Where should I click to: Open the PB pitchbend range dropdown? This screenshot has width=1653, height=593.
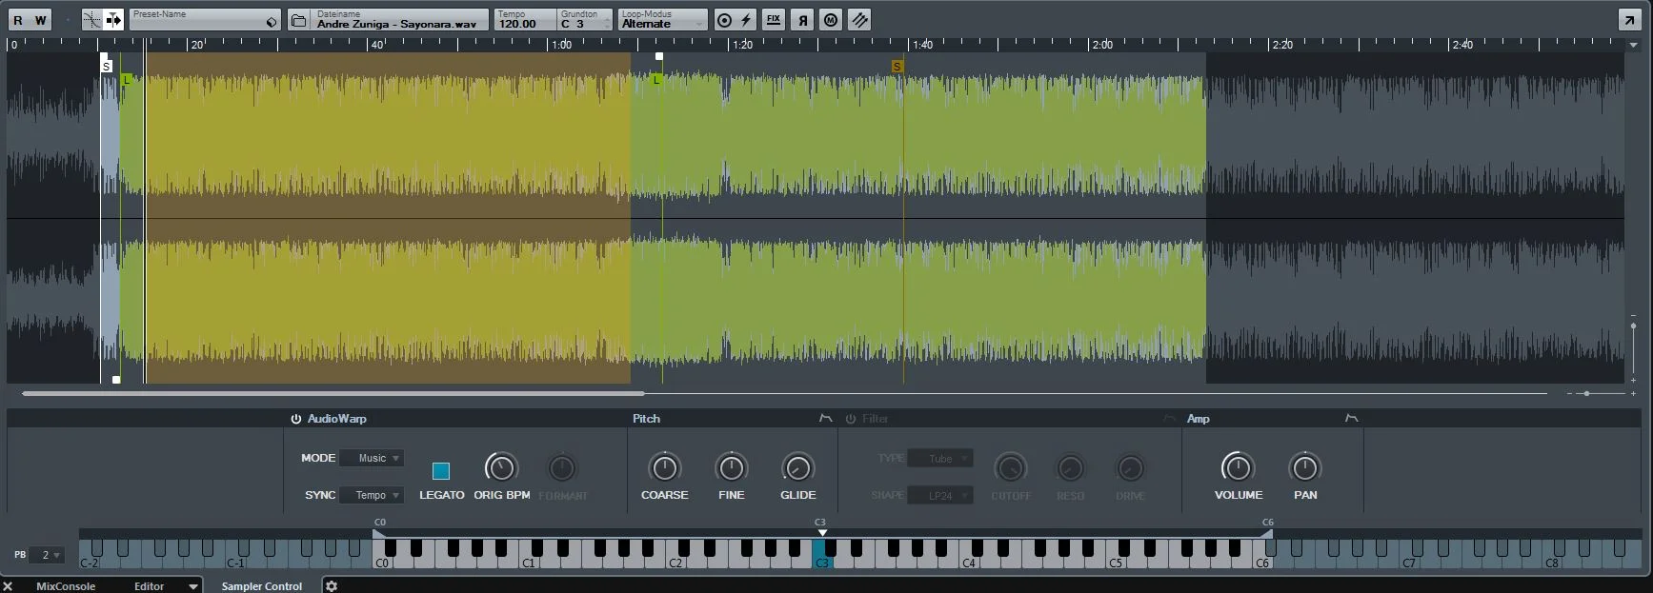pos(46,555)
